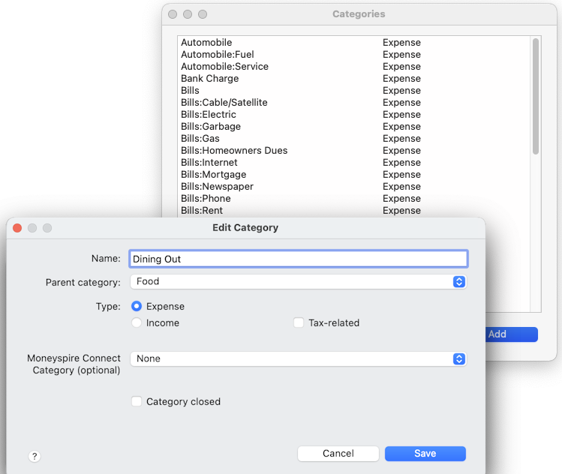
Task: Open the Parent category dropdown showing Food
Action: [298, 281]
